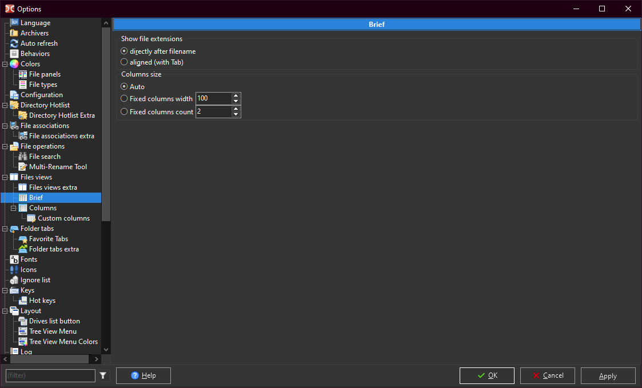Open the Tree View Menu Colors page
Screen dimensions: 642x388
click(63, 342)
